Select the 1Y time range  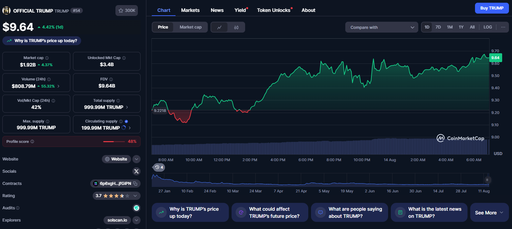click(461, 27)
